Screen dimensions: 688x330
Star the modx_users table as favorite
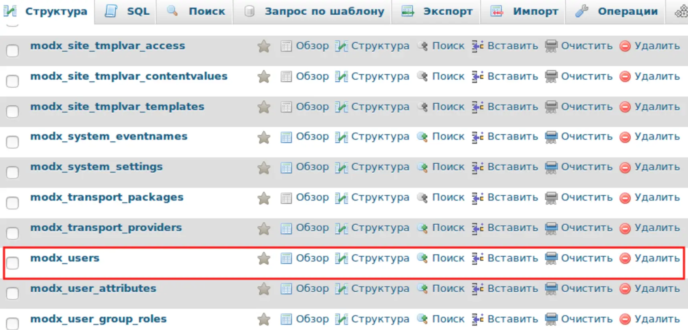(x=264, y=259)
